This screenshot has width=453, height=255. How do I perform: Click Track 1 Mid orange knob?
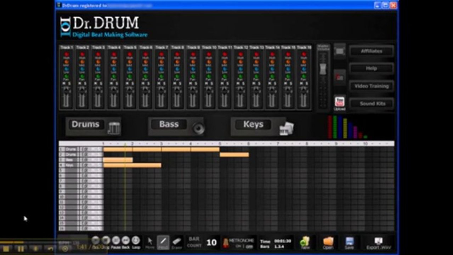67,62
